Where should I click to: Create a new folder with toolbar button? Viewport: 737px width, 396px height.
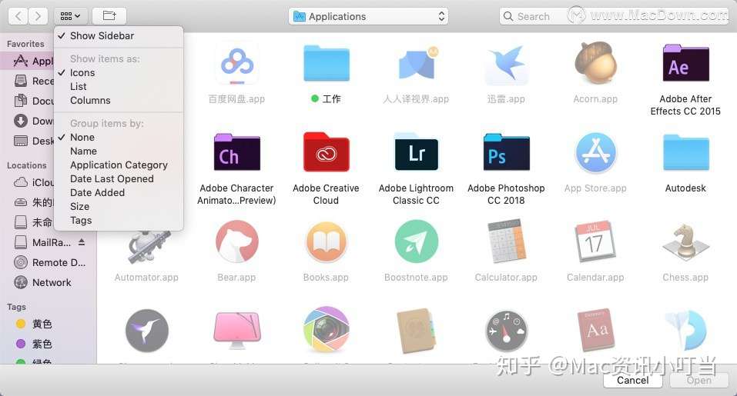click(x=109, y=16)
